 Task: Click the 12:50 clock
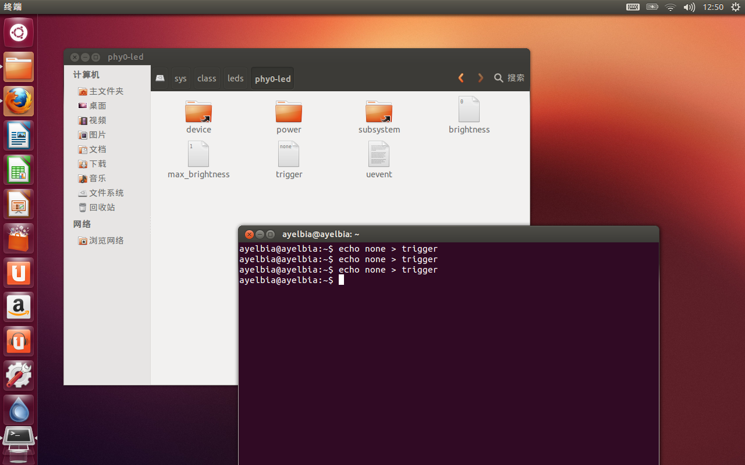pyautogui.click(x=713, y=7)
